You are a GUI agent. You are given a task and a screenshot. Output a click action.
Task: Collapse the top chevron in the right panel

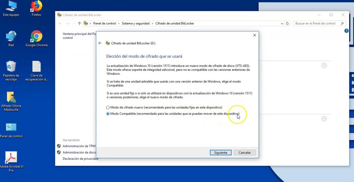[324, 65]
